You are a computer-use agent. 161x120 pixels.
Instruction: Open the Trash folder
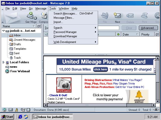tap(17, 58)
